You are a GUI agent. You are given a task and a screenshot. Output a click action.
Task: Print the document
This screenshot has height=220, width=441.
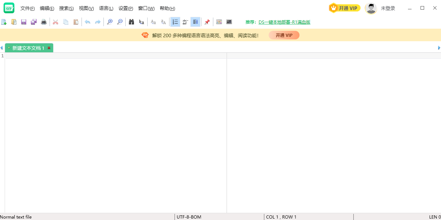coord(43,21)
